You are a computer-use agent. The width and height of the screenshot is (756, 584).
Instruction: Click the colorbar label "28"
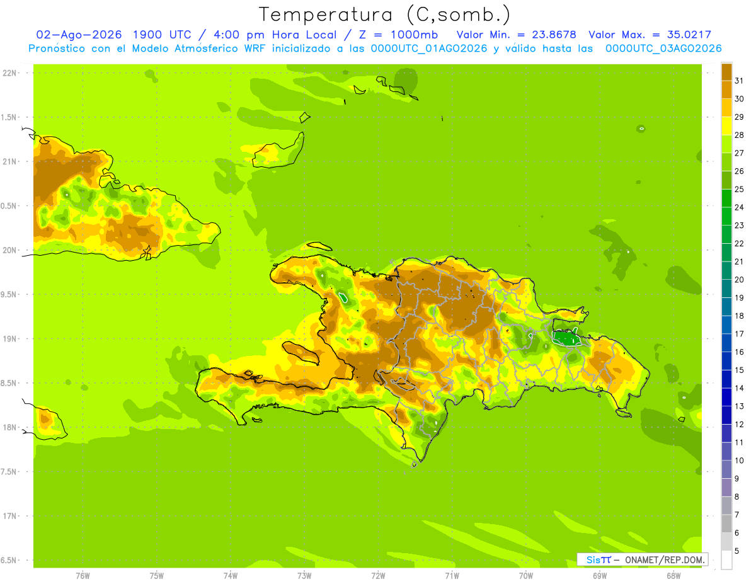[x=740, y=135]
